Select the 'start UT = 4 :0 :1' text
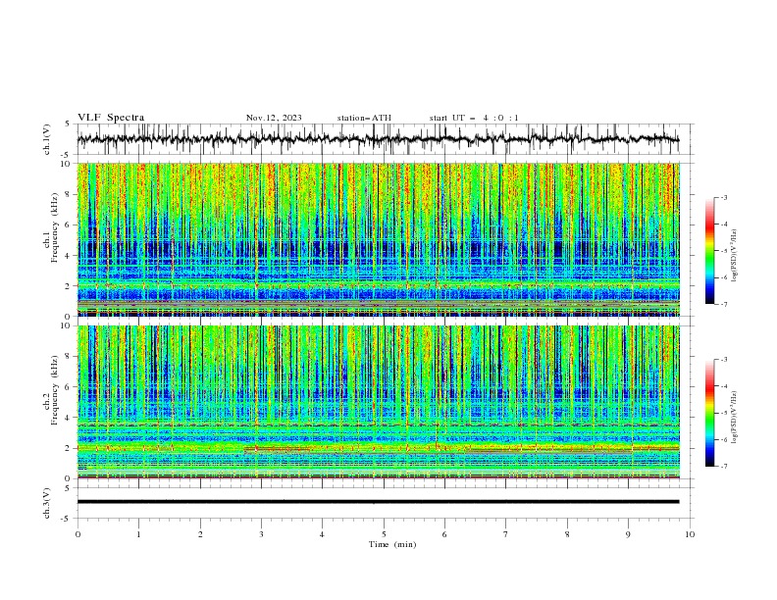 point(474,118)
